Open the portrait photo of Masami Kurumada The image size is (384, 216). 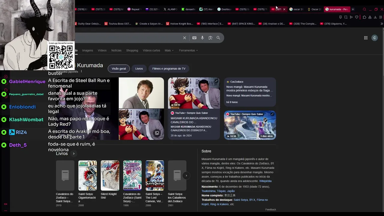[x=141, y=93]
